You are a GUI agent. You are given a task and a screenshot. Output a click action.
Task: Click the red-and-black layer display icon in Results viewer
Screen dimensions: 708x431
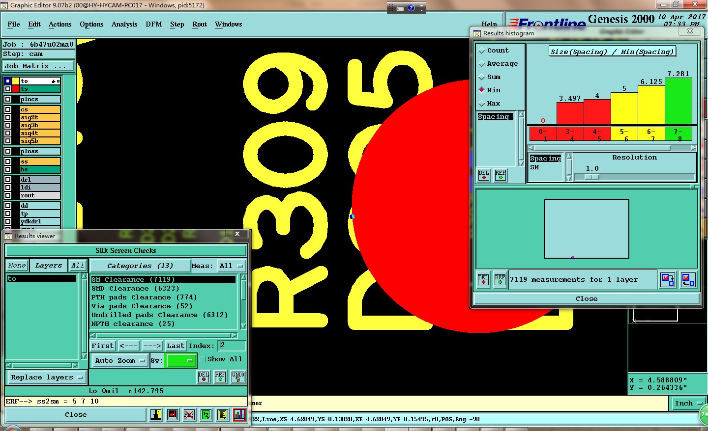(173, 415)
